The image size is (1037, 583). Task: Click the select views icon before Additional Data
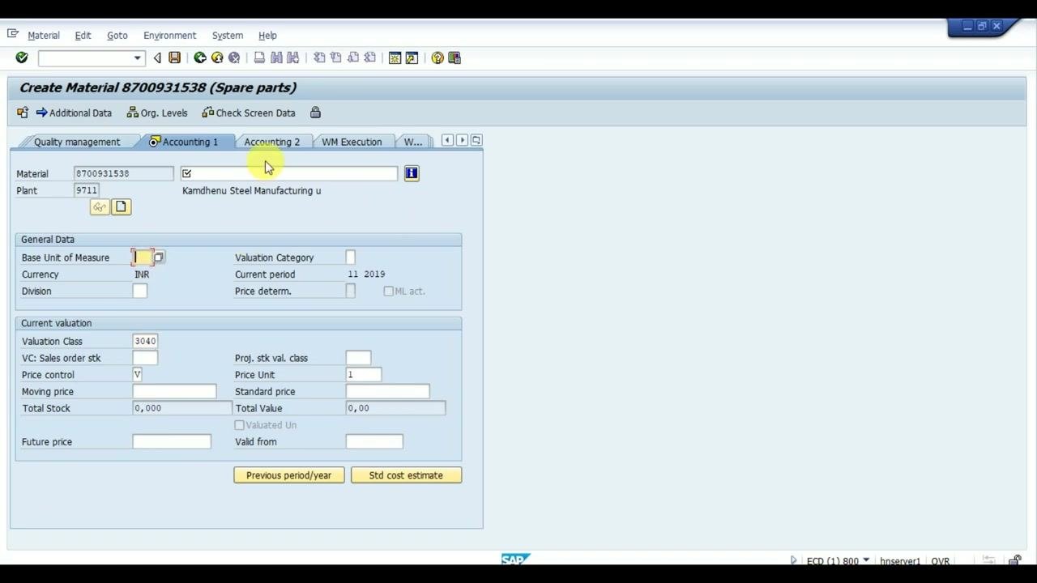coord(23,113)
